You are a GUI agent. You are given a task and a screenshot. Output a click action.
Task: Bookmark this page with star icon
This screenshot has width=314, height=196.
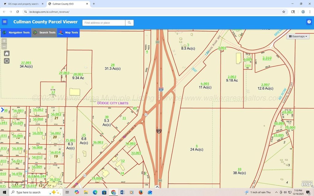(x=284, y=12)
